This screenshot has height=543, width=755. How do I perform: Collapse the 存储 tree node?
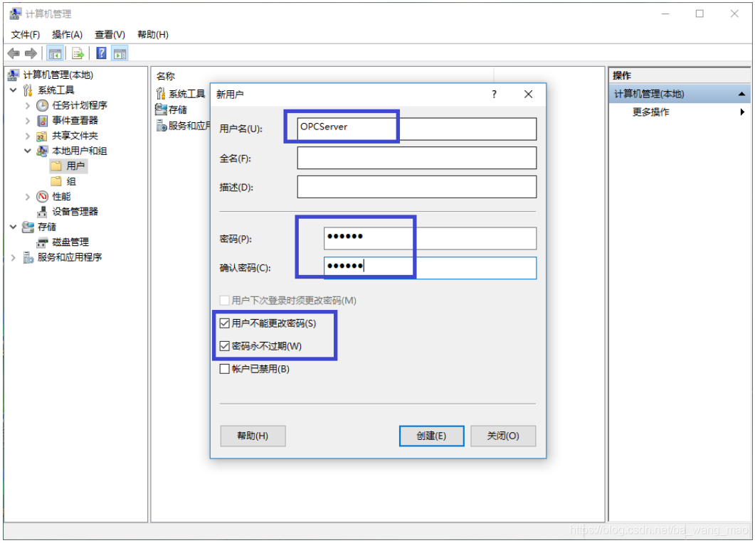click(14, 227)
